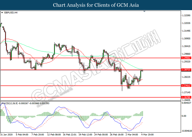Click the 26 Feb 16:00 time label

pyautogui.click(x=117, y=135)
